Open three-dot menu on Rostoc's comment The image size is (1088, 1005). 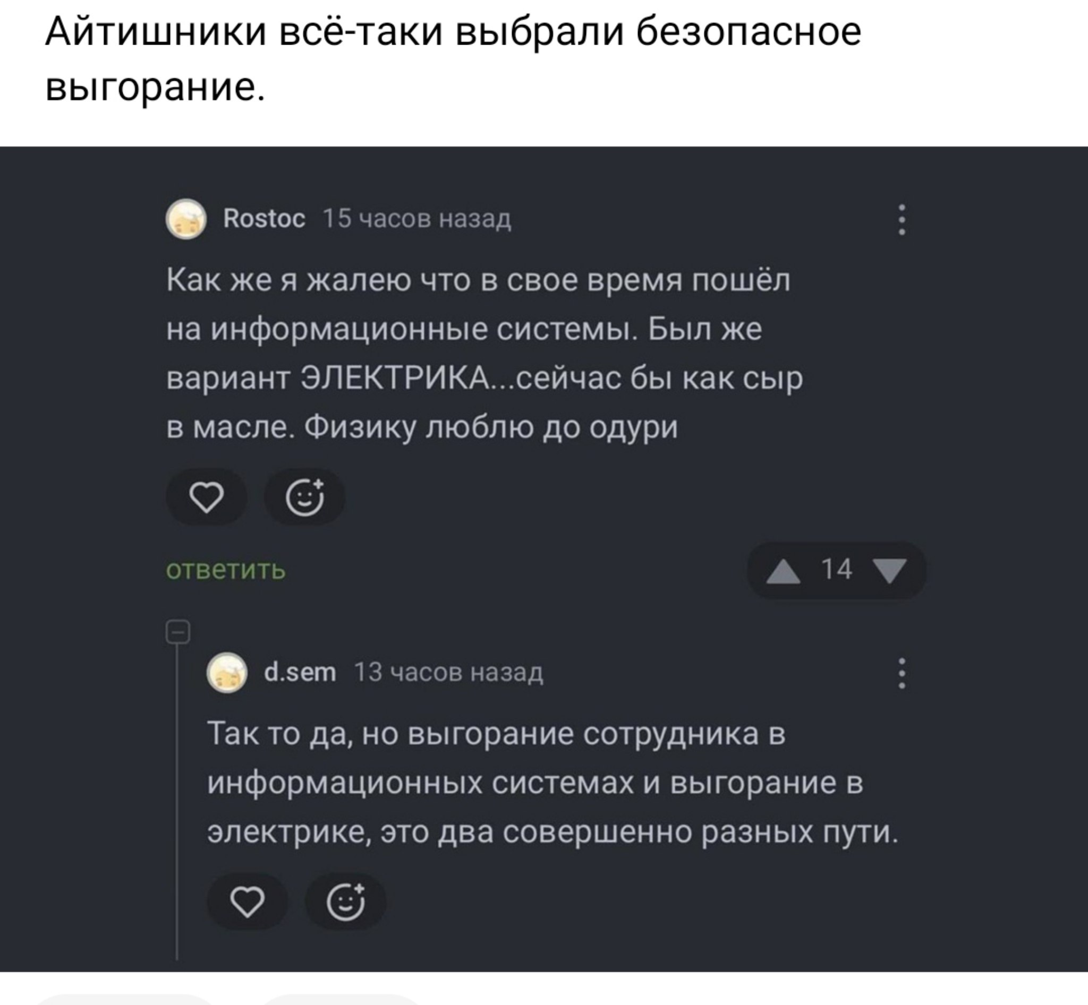(x=902, y=220)
